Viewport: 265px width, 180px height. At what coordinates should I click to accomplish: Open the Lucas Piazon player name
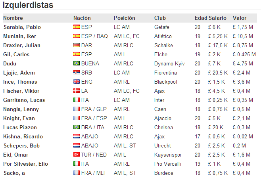(x=20, y=127)
